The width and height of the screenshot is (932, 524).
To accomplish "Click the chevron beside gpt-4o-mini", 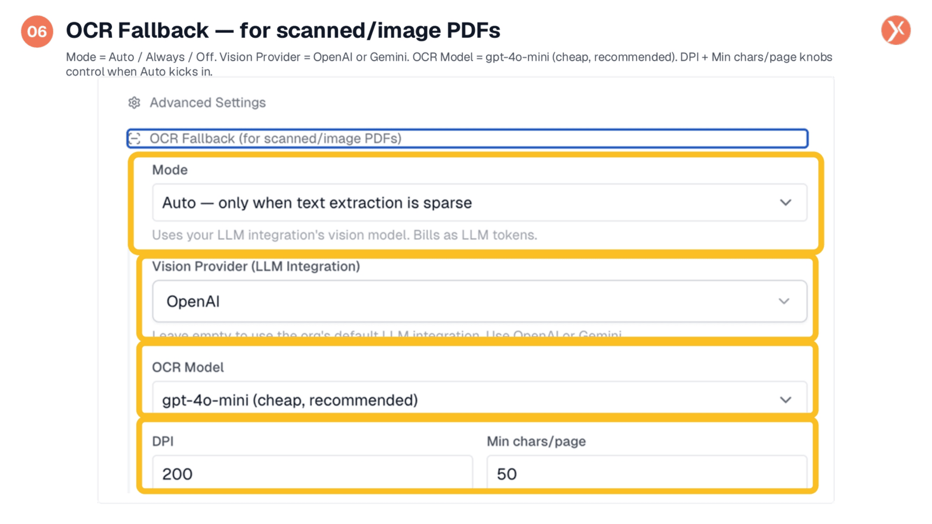I will point(785,400).
